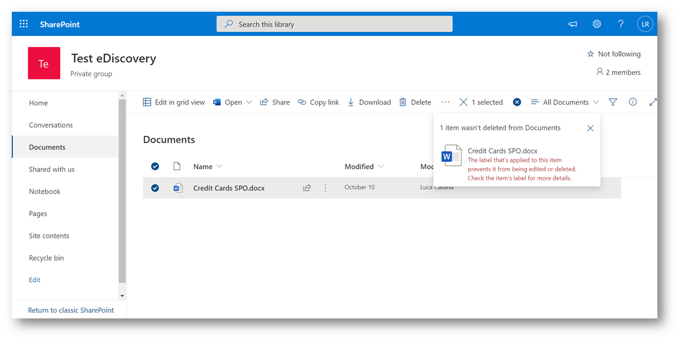Click the Credit Cards SPO.docx Word icon
The height and width of the screenshot is (342, 681).
[x=178, y=188]
